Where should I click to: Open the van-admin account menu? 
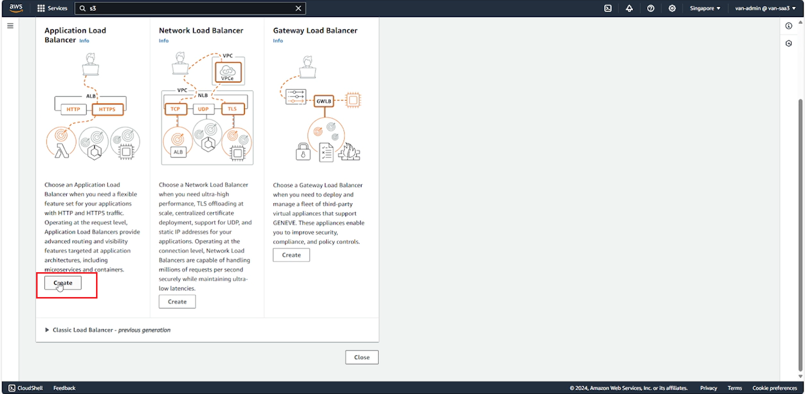(x=765, y=8)
